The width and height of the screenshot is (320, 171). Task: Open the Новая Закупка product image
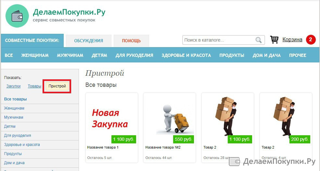click(x=112, y=118)
